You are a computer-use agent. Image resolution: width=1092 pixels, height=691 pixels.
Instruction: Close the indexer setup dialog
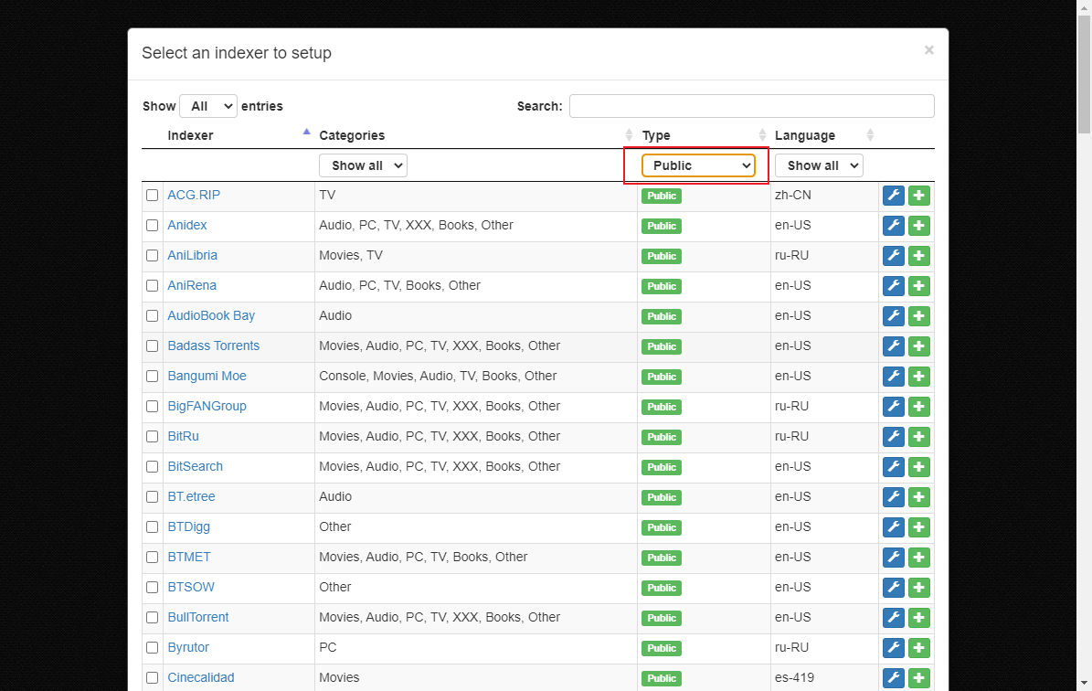point(929,50)
